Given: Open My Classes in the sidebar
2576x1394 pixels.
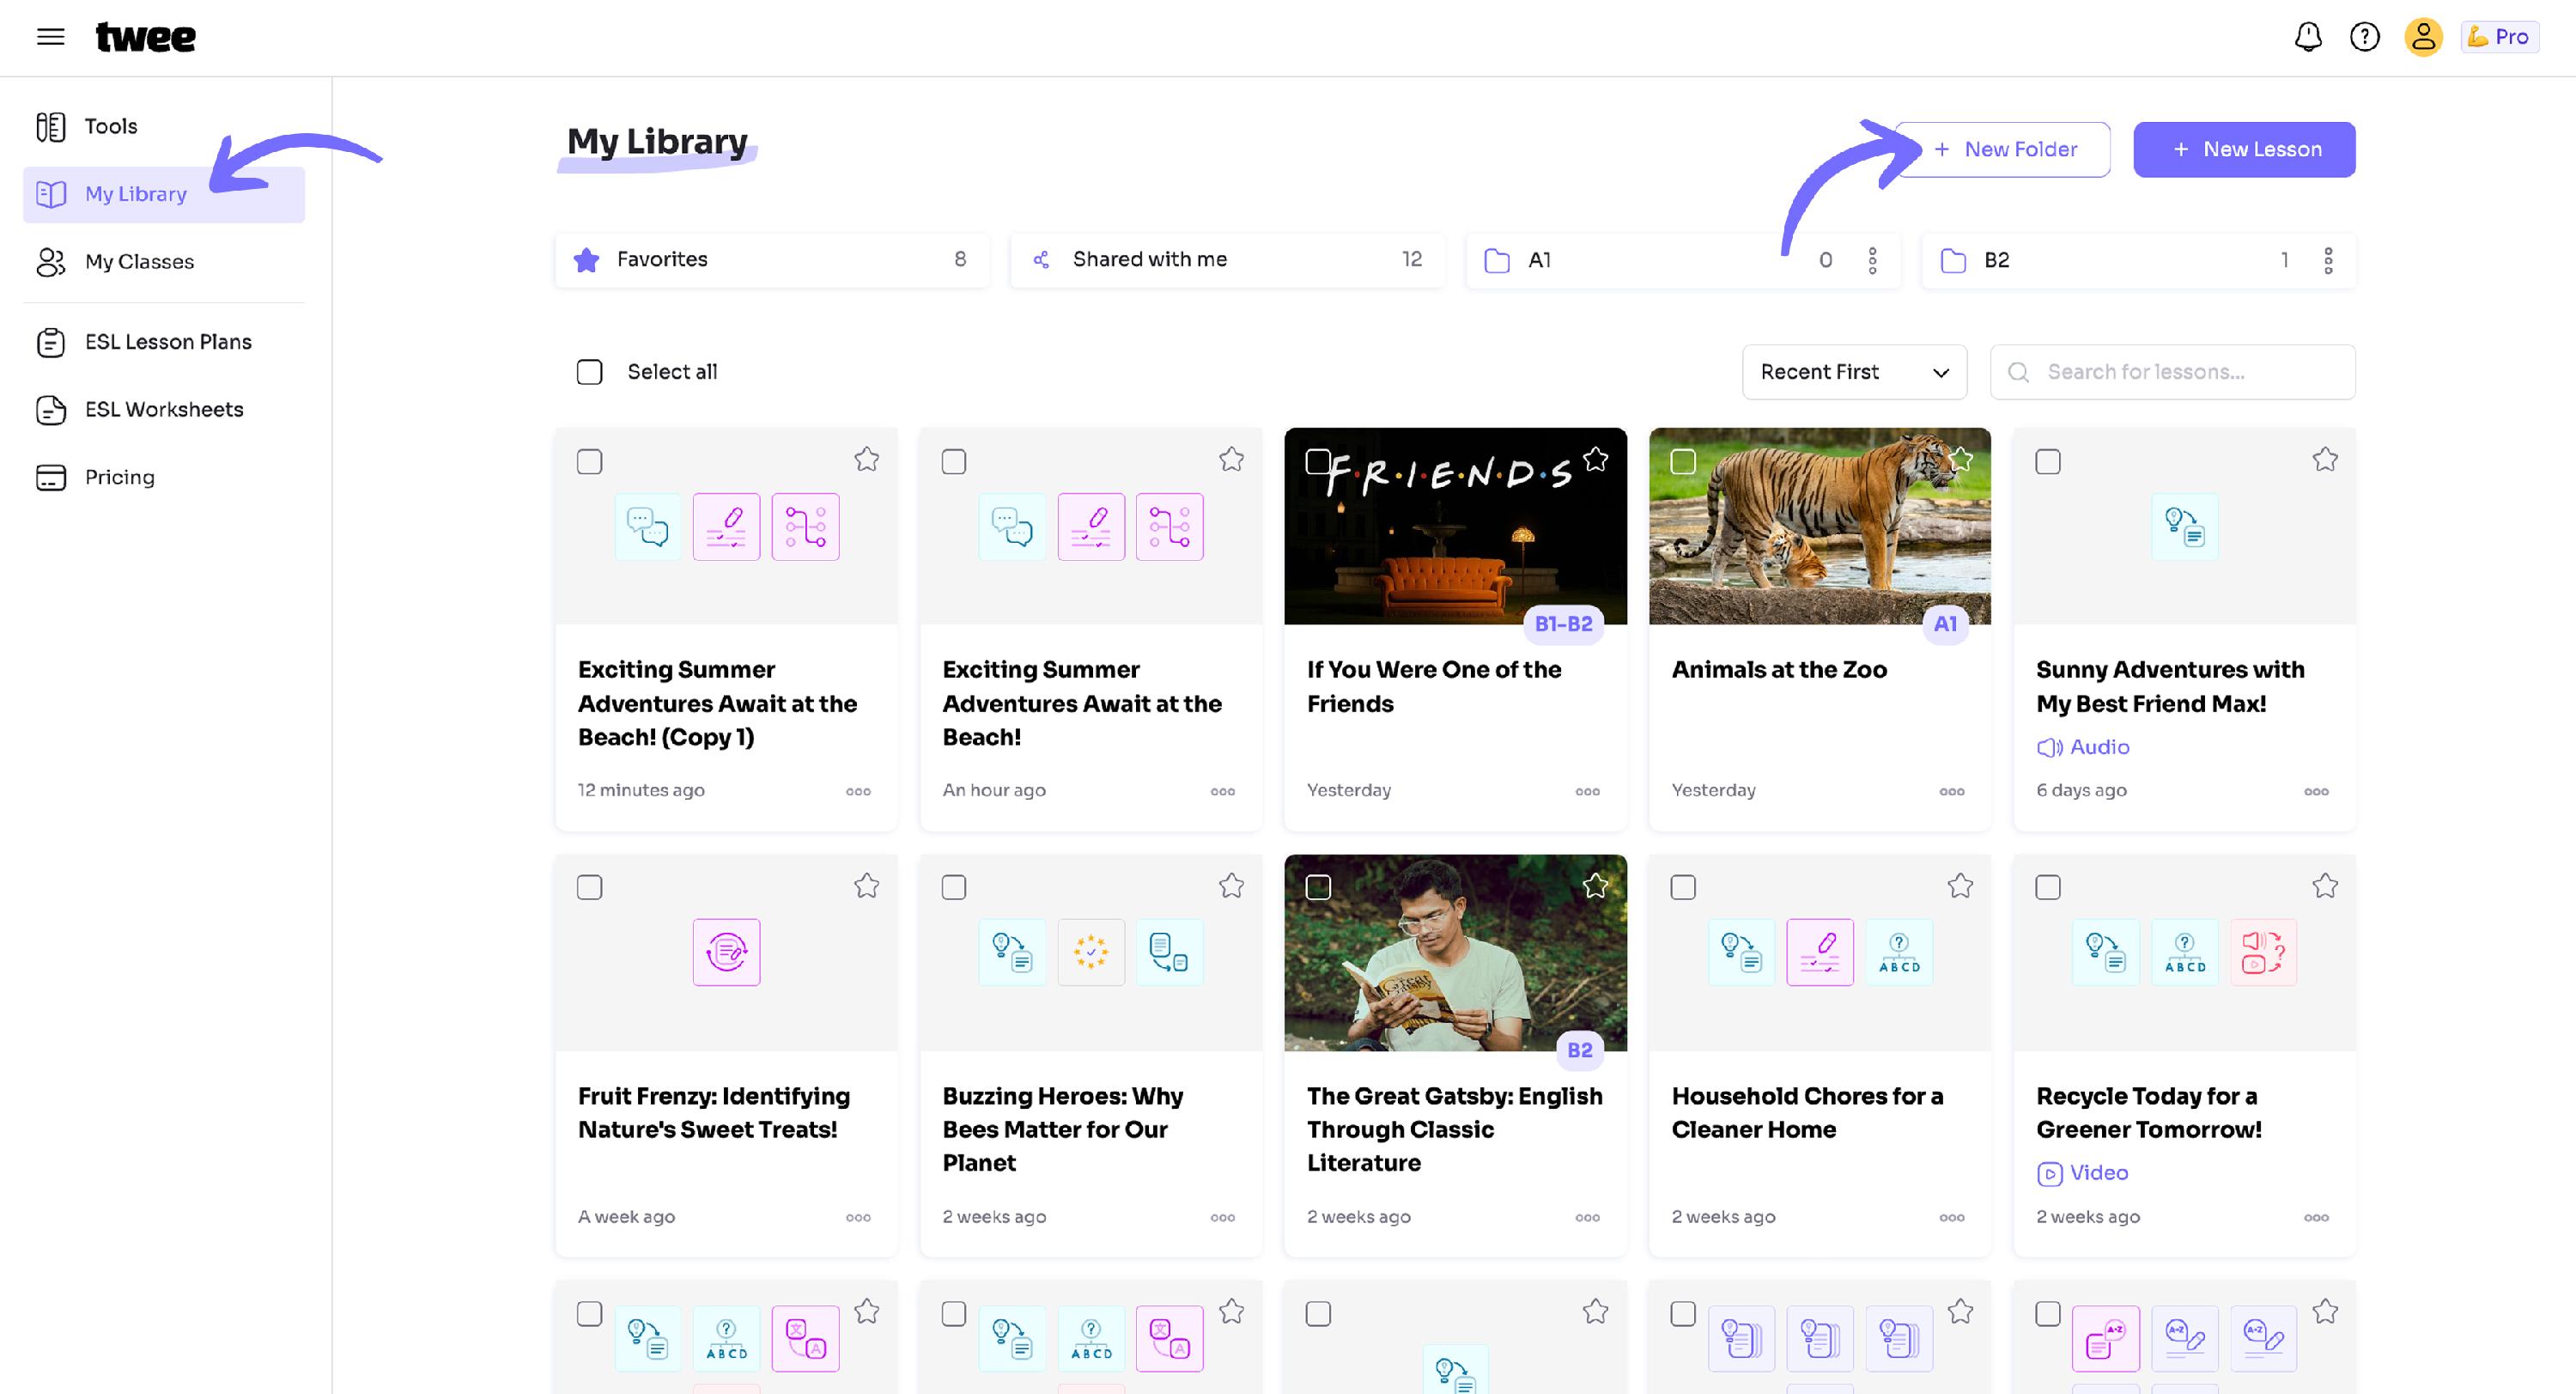Looking at the screenshot, I should [164, 262].
